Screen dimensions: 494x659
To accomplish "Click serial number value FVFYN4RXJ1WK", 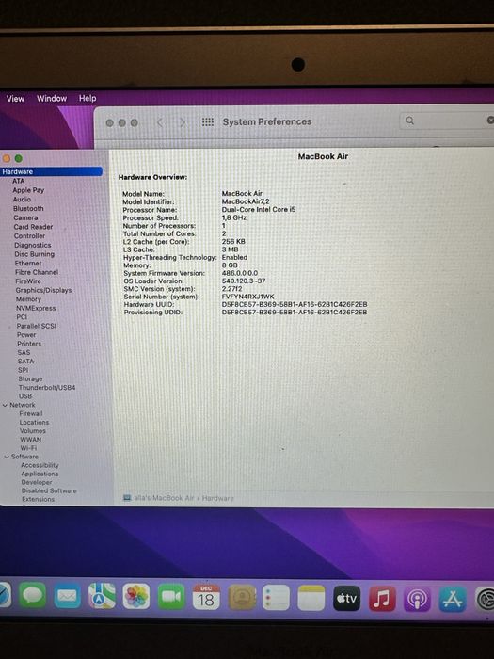I will coord(247,297).
